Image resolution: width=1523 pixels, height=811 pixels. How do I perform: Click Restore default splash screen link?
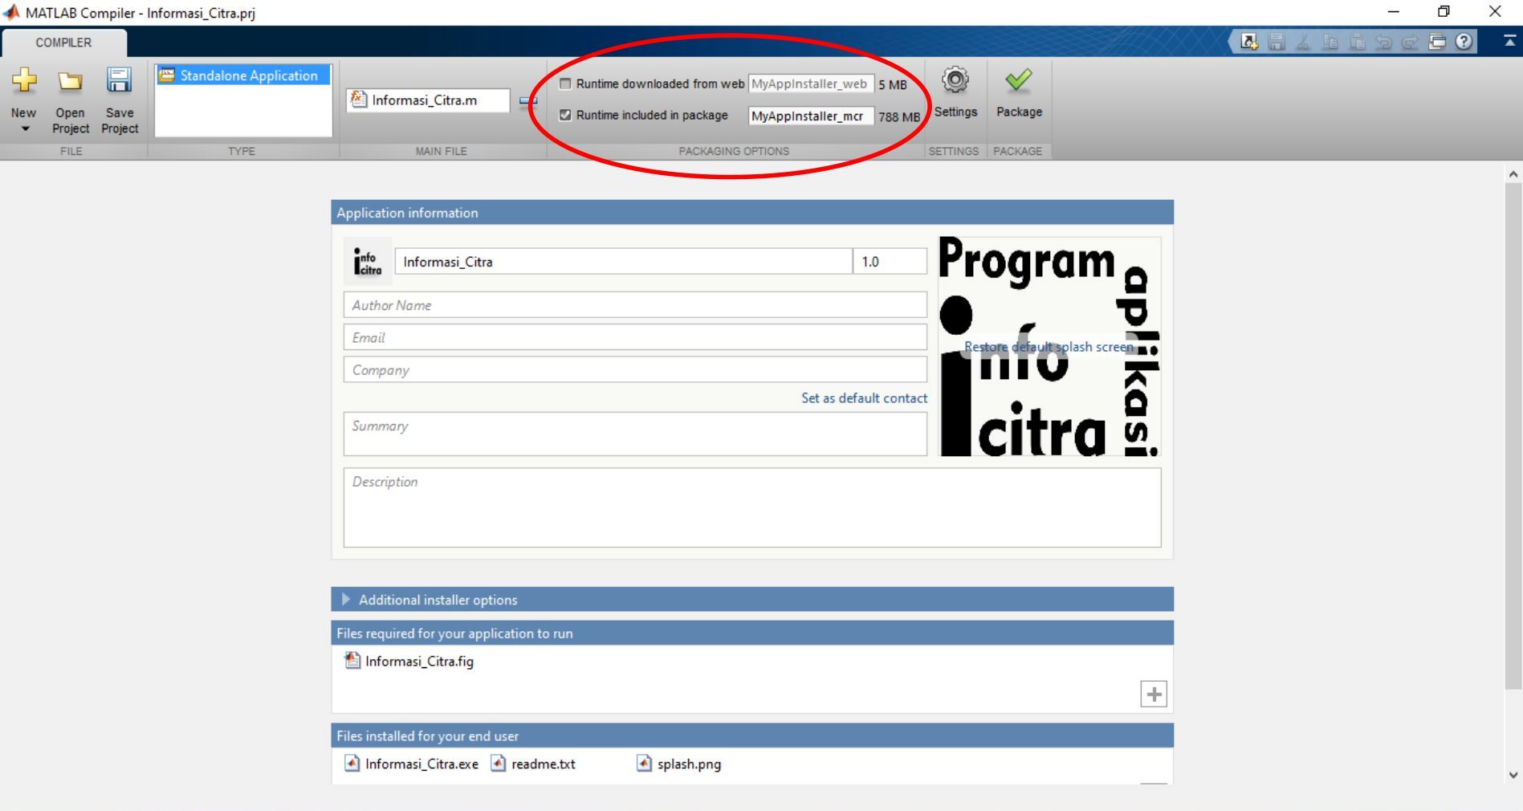tap(1048, 347)
